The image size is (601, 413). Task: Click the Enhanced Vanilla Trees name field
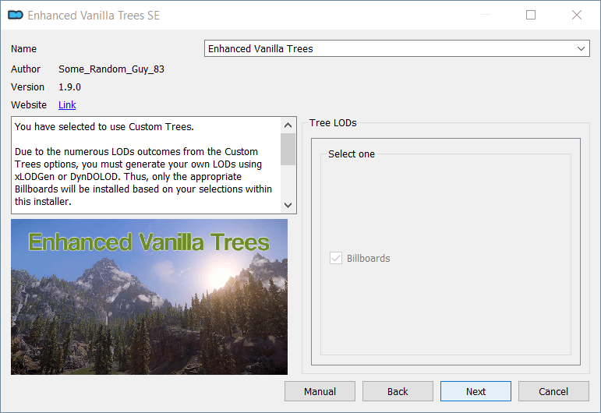[397, 48]
